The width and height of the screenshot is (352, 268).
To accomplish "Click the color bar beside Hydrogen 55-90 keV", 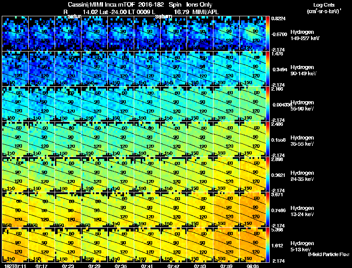I will 268,104.
